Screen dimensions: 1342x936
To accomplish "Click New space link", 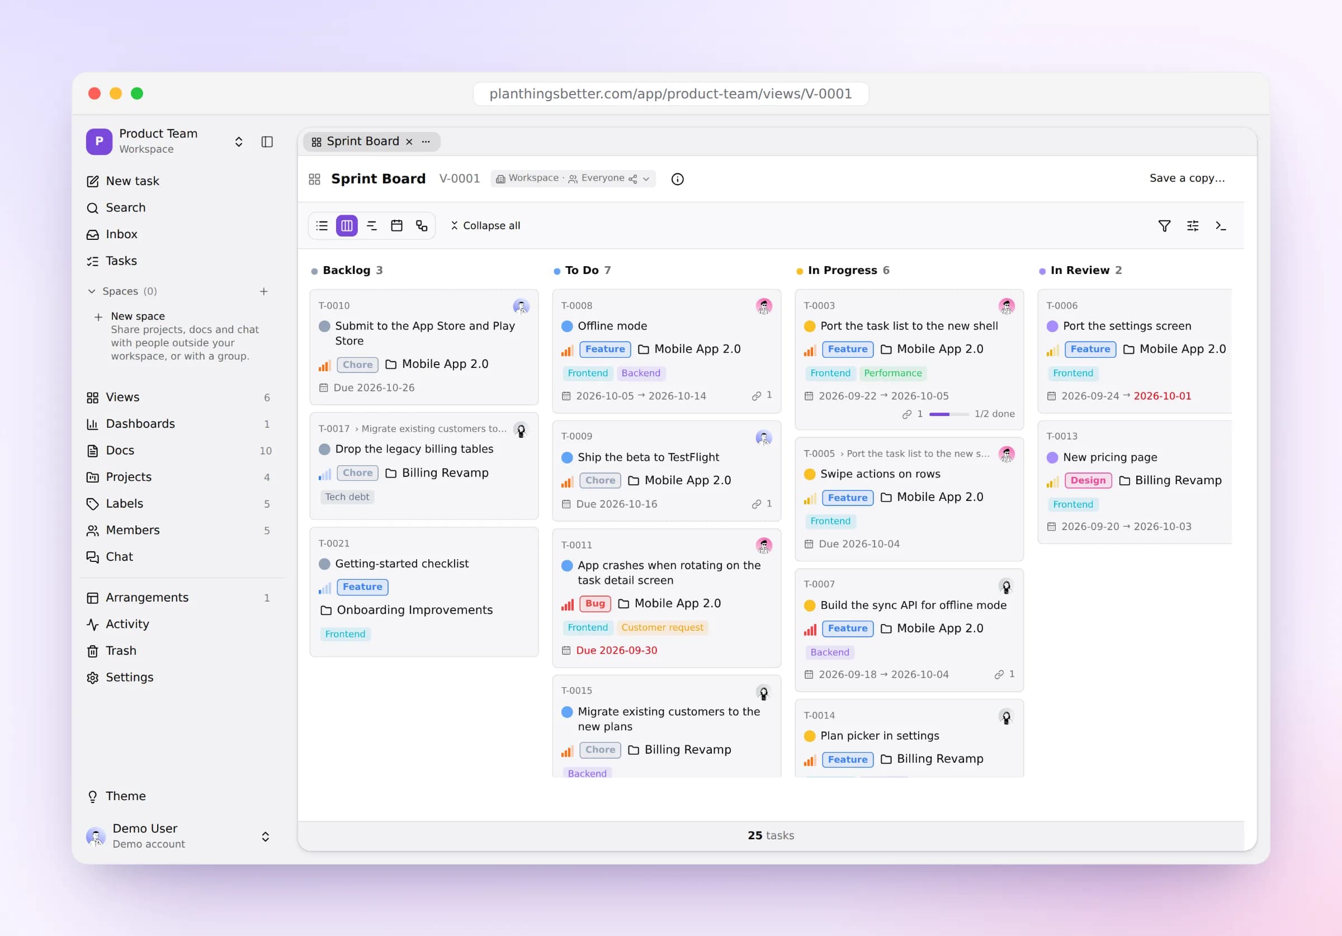I will click(138, 316).
